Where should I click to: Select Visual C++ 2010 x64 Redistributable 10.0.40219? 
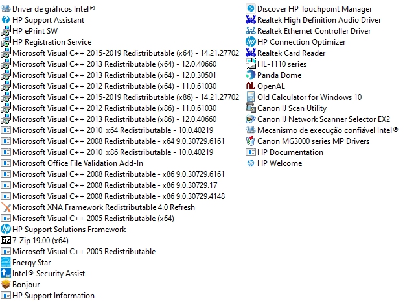click(x=113, y=130)
